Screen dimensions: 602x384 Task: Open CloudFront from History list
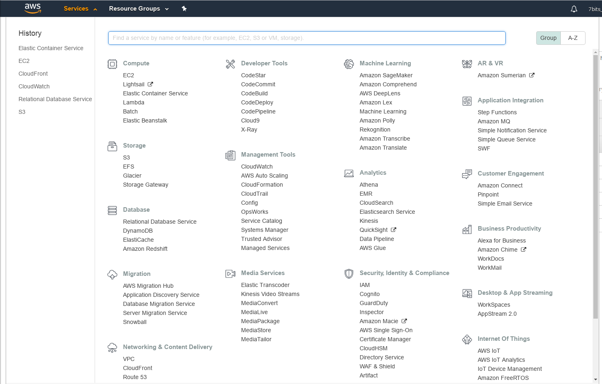tap(33, 74)
